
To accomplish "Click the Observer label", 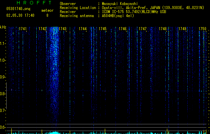I will 68,4.
